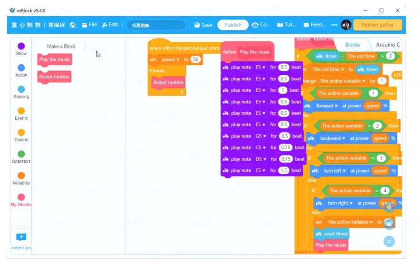Open The old time variable dropdown in set block

(328, 69)
